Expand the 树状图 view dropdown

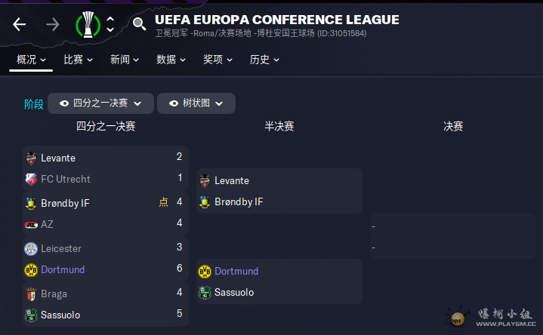point(196,103)
